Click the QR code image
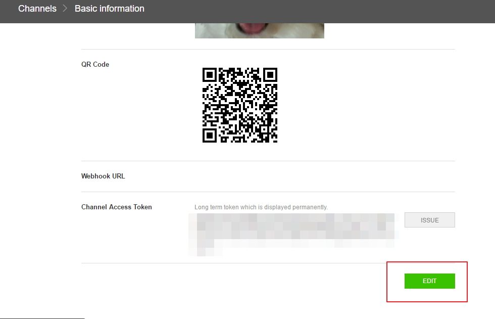 (240, 105)
